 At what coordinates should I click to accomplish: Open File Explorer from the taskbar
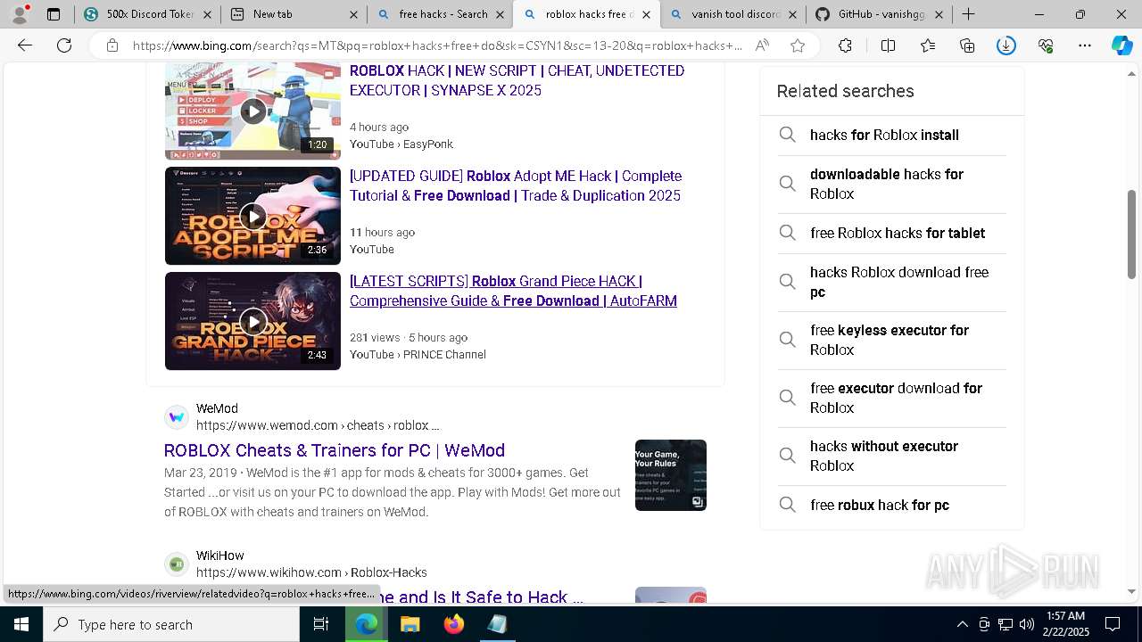[x=410, y=624]
